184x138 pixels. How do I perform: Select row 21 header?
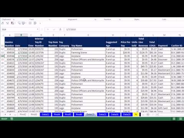3,80
